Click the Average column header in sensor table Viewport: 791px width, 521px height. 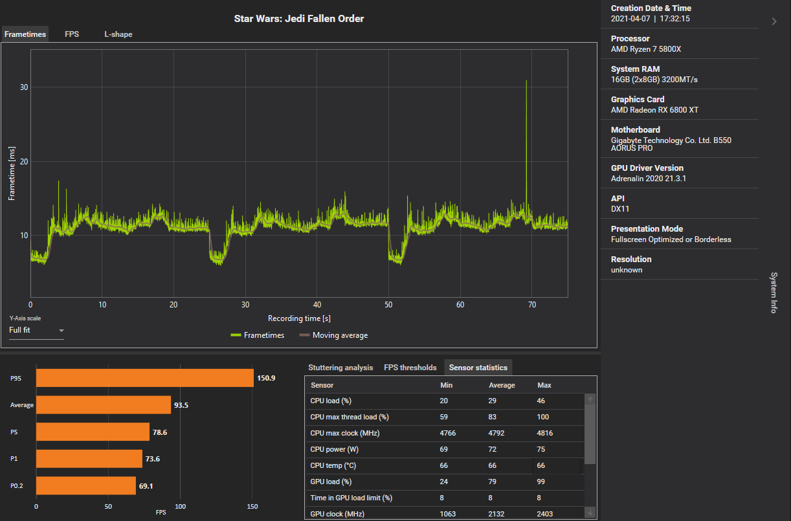(x=502, y=385)
